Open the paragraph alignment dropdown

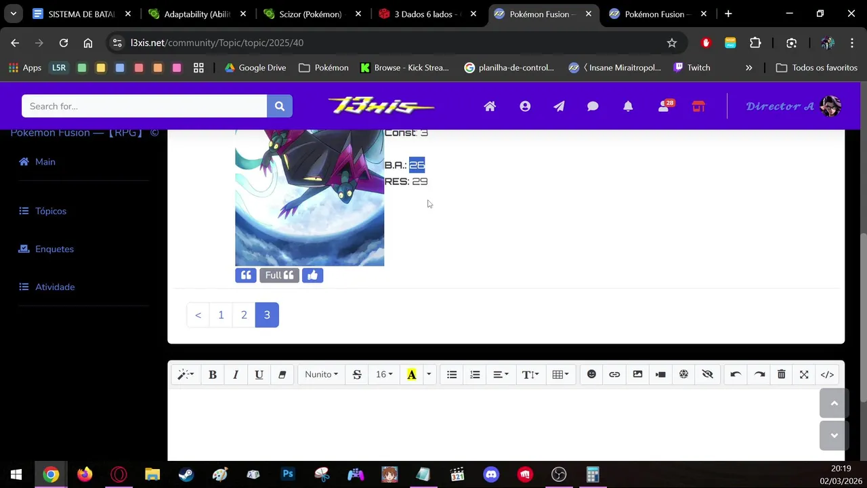click(501, 374)
